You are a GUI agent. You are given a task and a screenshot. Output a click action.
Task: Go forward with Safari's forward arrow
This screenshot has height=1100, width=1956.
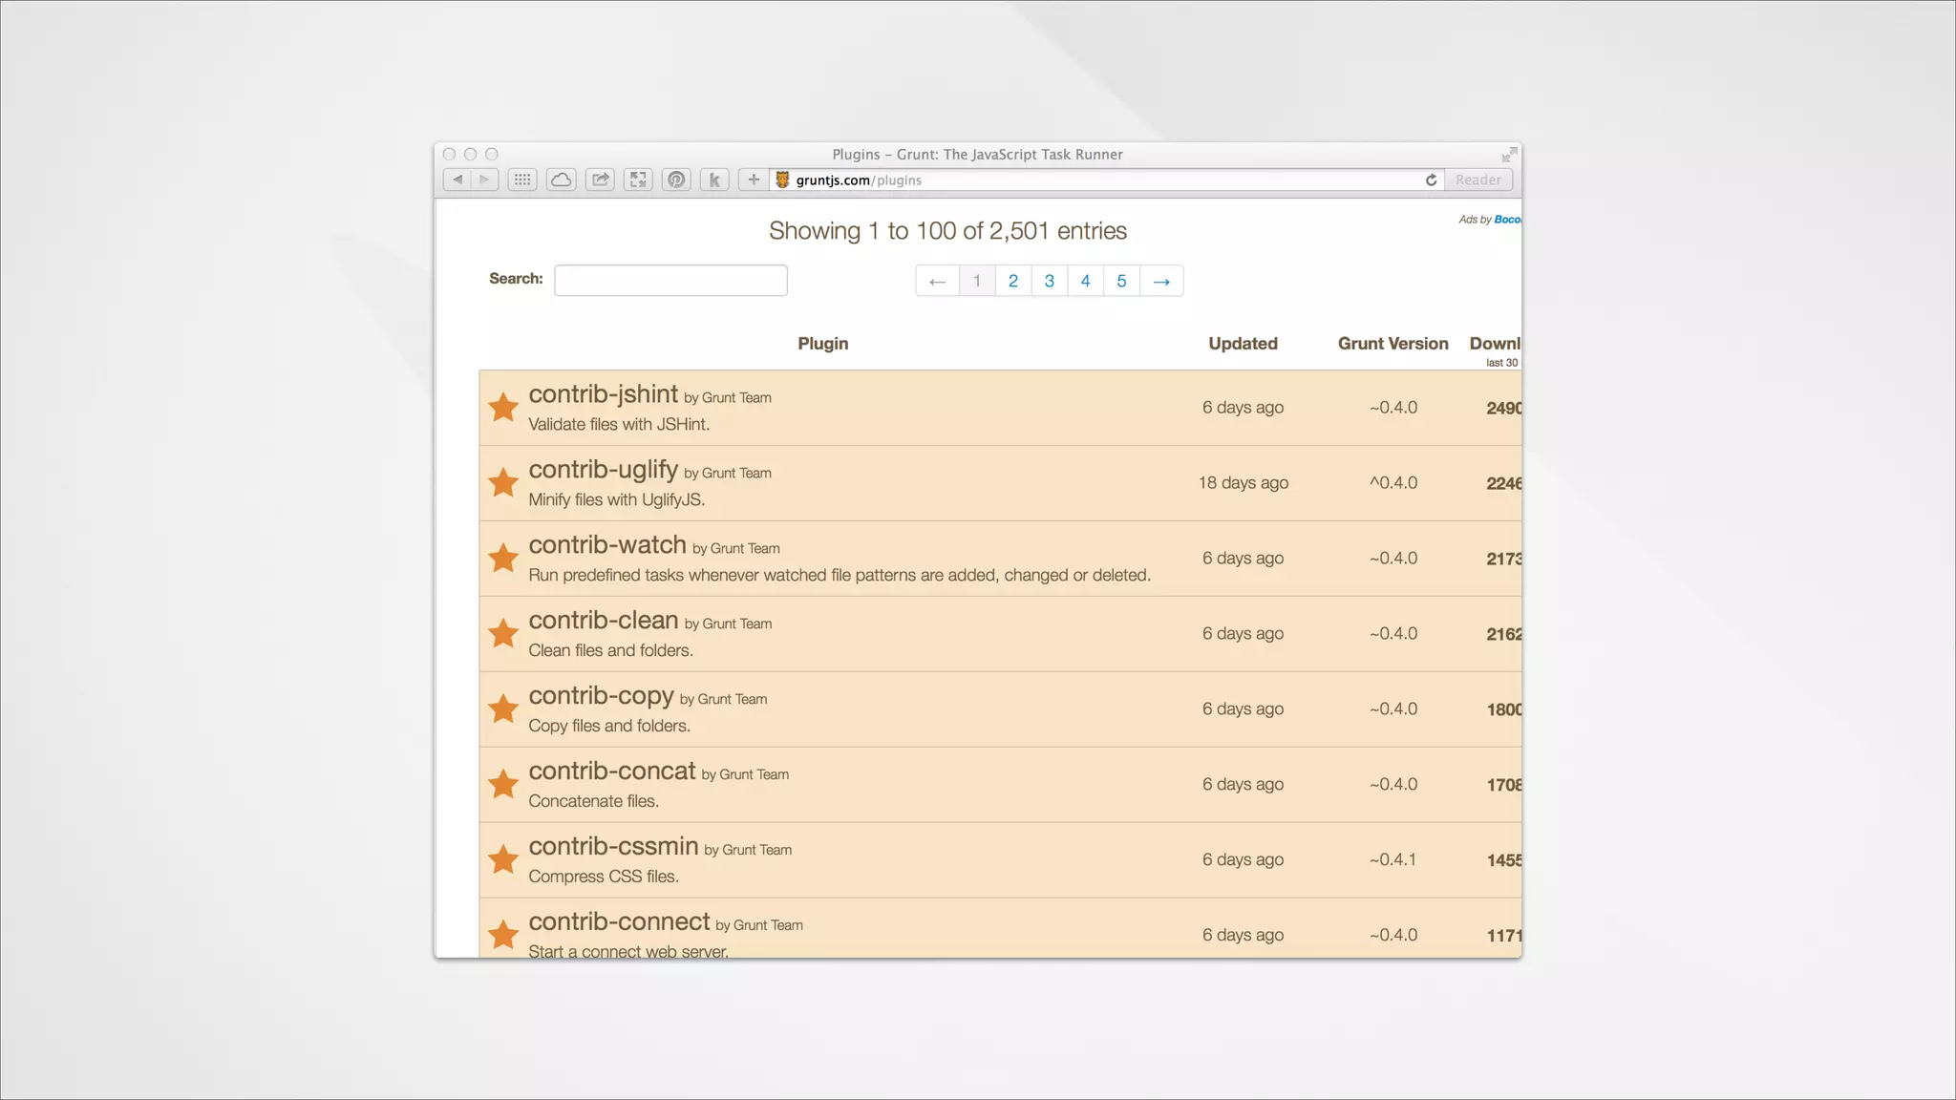[x=485, y=180]
